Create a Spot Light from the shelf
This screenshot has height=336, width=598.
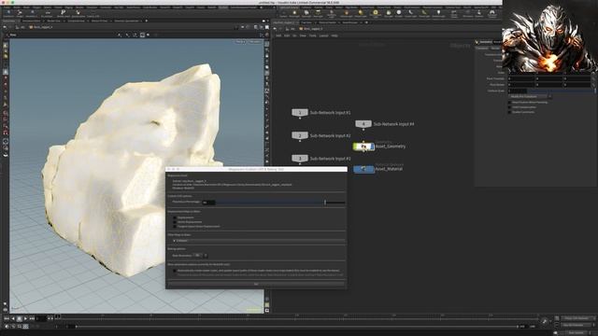coord(306,13)
